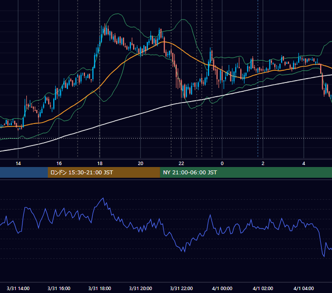Screen dimensions: 332x293
Task: Click the oscillator low near 22:00
Action: [x=185, y=251]
